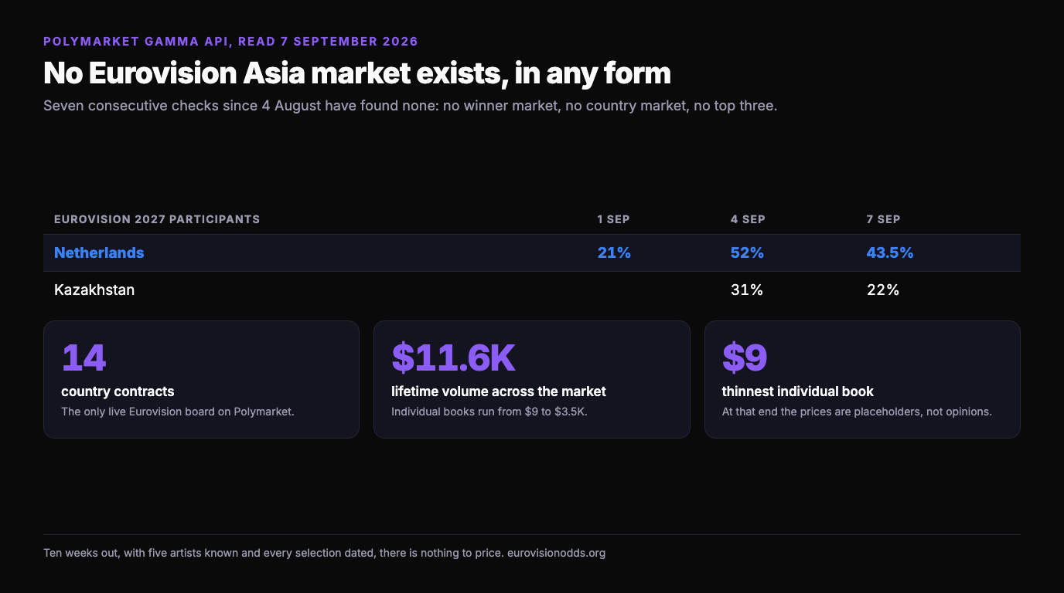Click "The only live Eurovision board on Polymarket."
This screenshot has width=1064, height=593.
[178, 412]
